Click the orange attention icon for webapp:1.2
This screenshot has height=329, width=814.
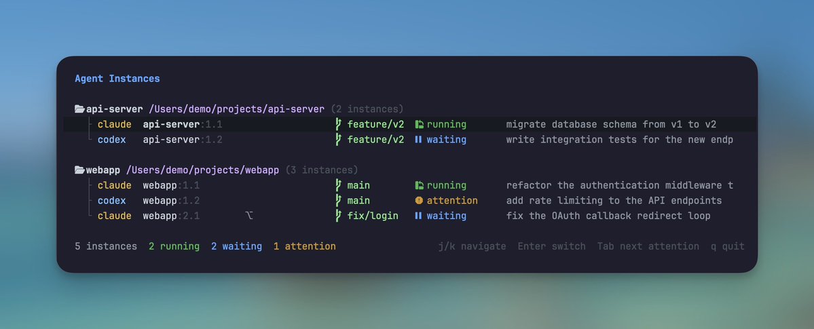click(x=419, y=200)
